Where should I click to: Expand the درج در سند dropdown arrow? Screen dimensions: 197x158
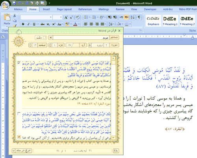click(13, 151)
